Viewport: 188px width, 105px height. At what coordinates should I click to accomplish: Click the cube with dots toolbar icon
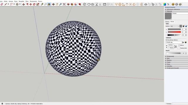(x=153, y=4)
